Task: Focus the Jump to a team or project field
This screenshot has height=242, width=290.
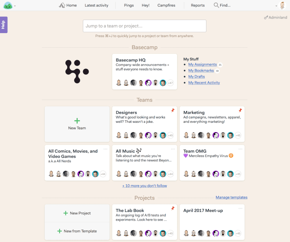Action: pos(144,26)
